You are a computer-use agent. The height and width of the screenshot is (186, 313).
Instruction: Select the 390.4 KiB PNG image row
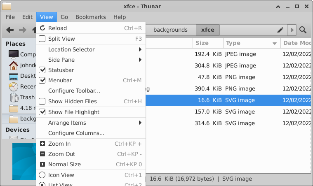pyautogui.click(x=228, y=89)
